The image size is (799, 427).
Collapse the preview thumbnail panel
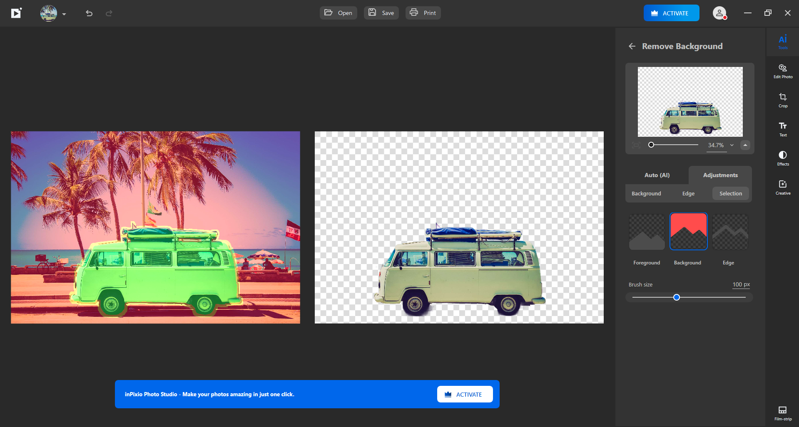coord(745,145)
